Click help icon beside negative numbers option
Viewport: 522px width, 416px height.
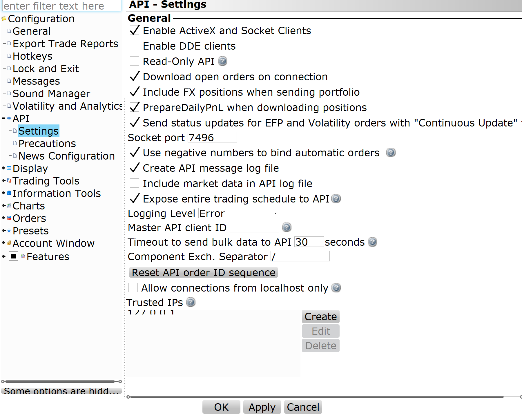[x=391, y=153]
